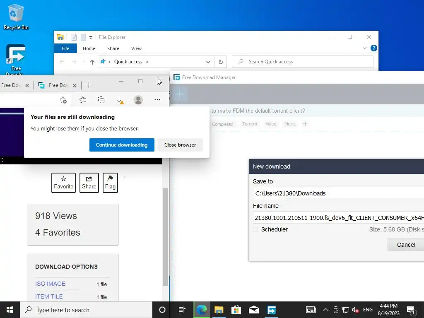Image resolution: width=424 pixels, height=318 pixels.
Task: Click the Save to path field
Action: coord(339,193)
